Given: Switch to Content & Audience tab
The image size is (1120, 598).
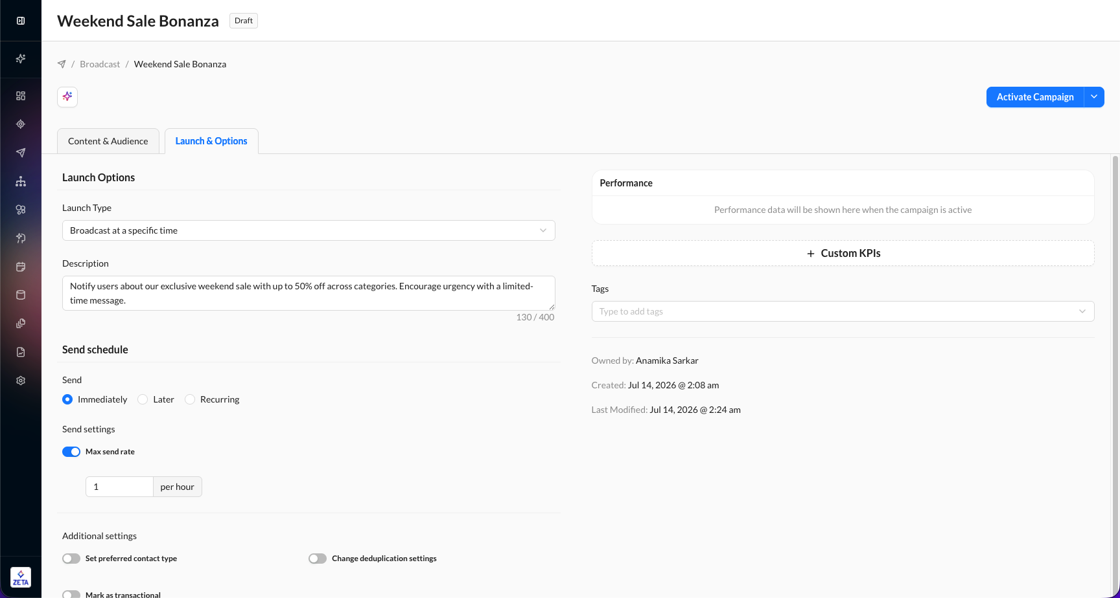Looking at the screenshot, I should point(108,141).
